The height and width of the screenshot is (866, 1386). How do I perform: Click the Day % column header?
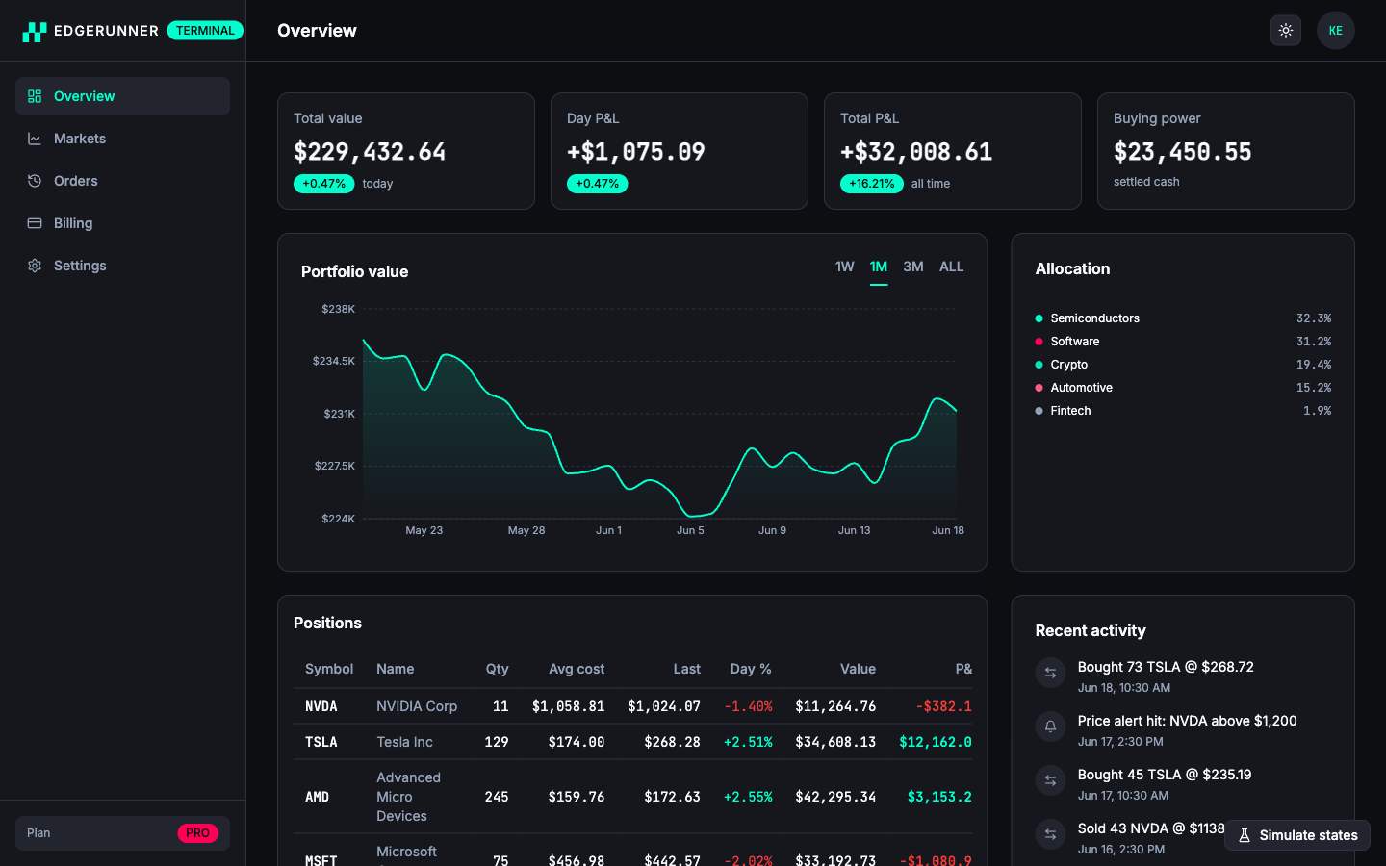[x=751, y=669]
